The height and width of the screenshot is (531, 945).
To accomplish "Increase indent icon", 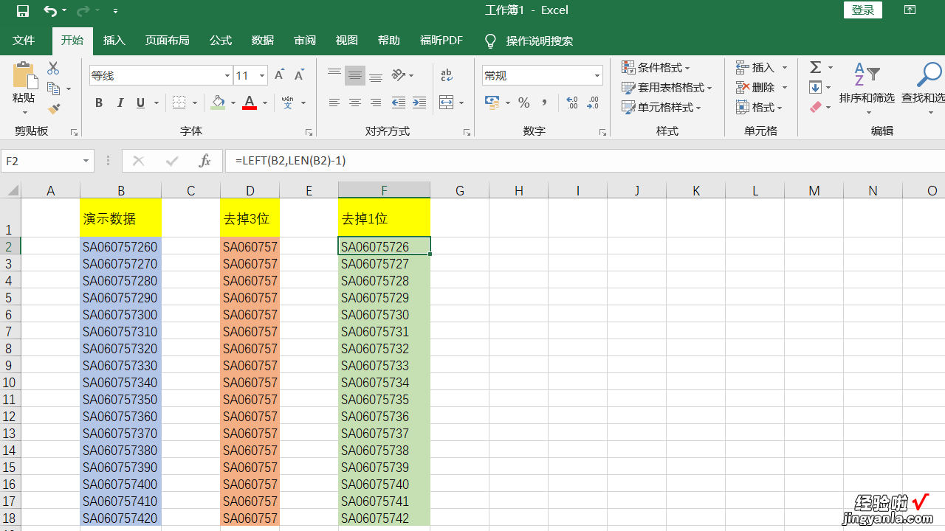I will [x=419, y=103].
